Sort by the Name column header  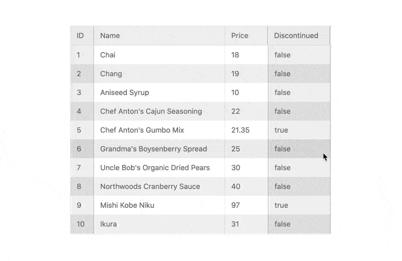point(110,35)
